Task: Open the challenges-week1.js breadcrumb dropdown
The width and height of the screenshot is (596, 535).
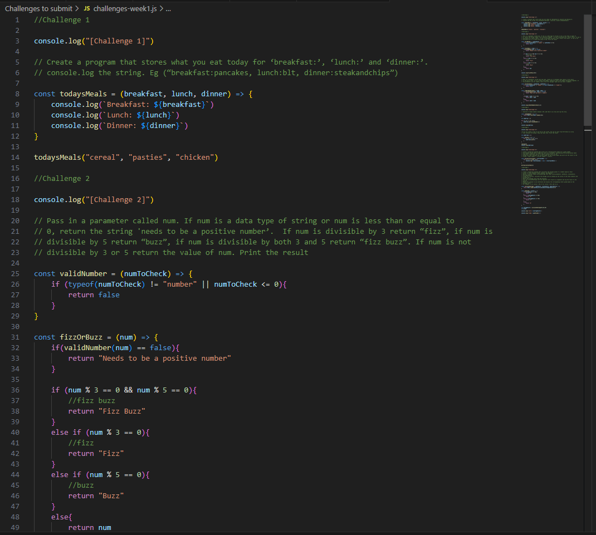Action: point(125,8)
